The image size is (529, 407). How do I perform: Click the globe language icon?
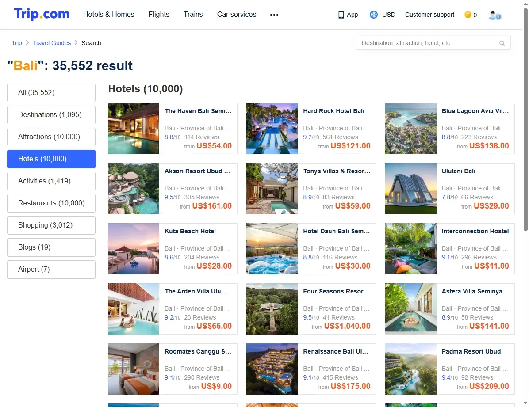coord(373,15)
